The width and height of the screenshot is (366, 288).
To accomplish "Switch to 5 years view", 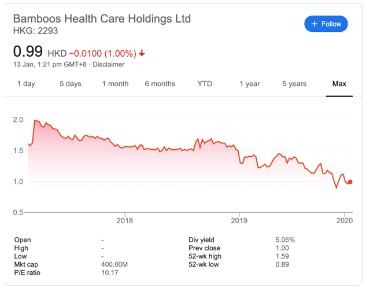I will pyautogui.click(x=294, y=84).
